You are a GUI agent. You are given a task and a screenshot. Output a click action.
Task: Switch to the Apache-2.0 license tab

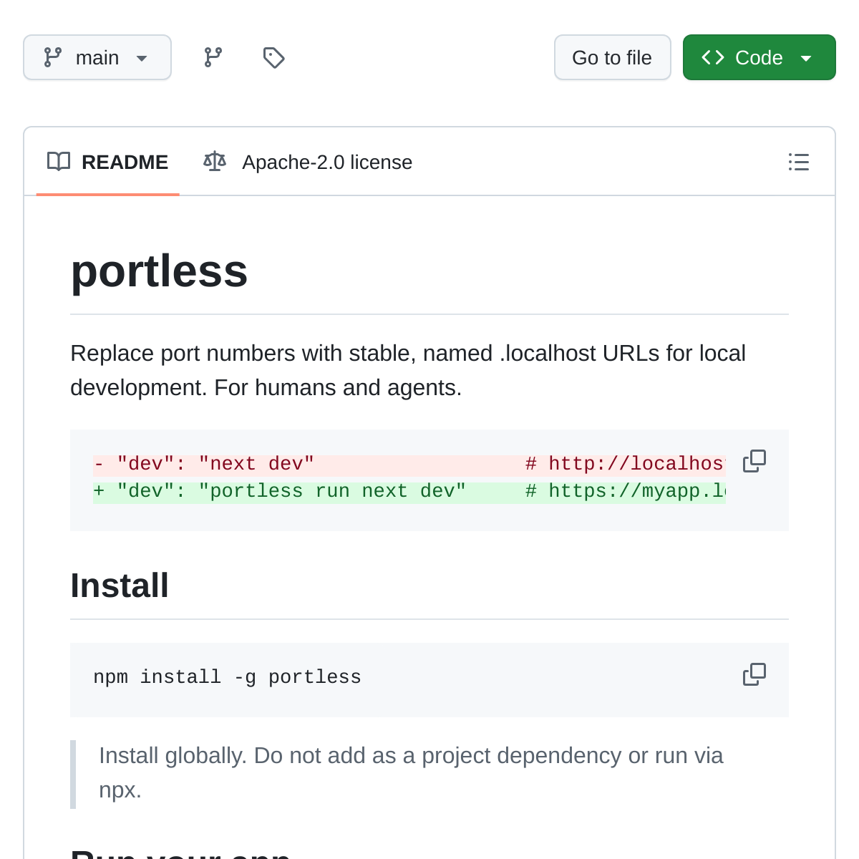[x=326, y=162]
